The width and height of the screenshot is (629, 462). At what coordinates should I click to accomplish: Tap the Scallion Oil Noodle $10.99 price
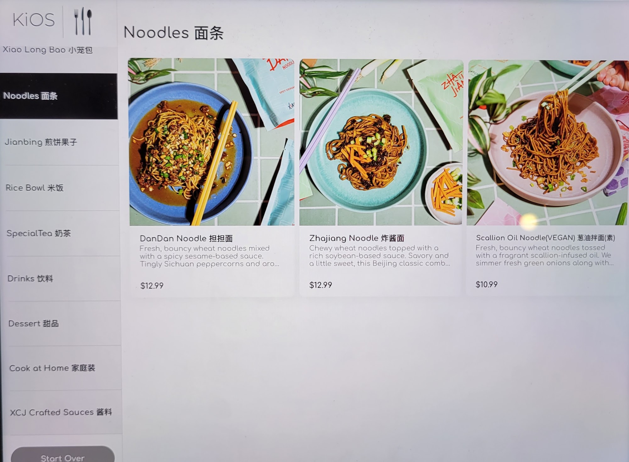tap(487, 285)
